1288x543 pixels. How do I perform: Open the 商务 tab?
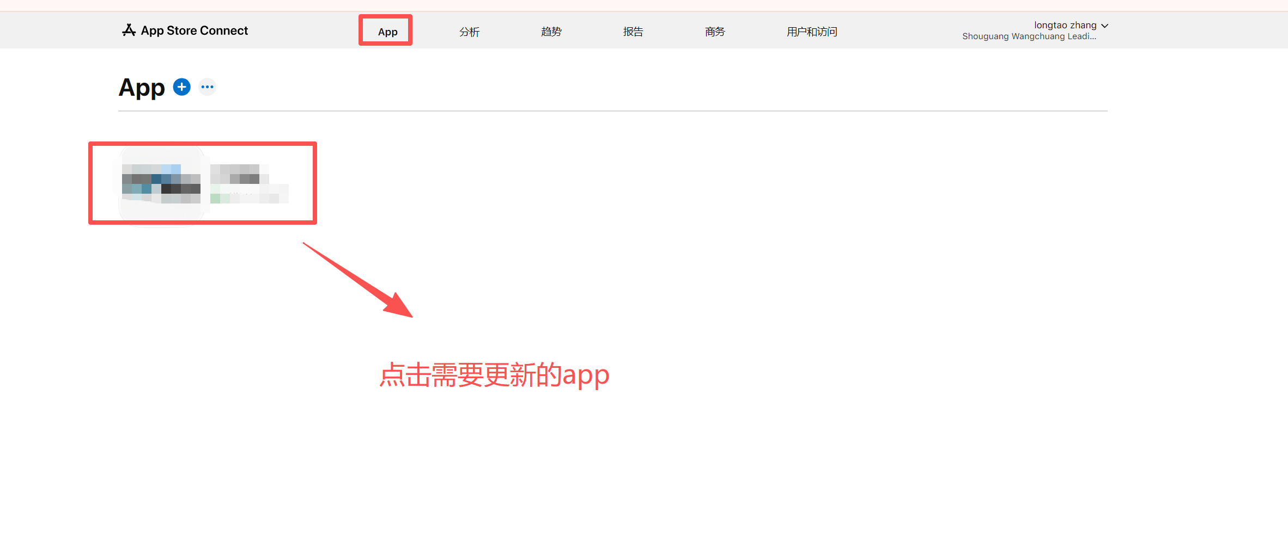(714, 32)
